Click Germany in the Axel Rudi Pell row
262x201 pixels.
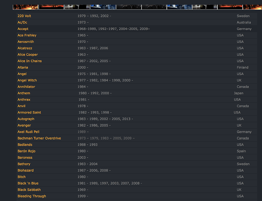tap(244, 132)
